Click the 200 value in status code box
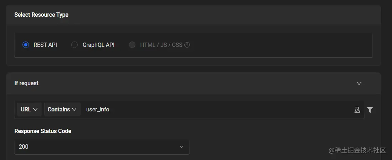The width and height of the screenshot is (392, 160). click(x=24, y=147)
